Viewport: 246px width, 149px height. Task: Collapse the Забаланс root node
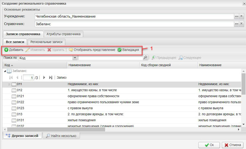tap(6, 71)
